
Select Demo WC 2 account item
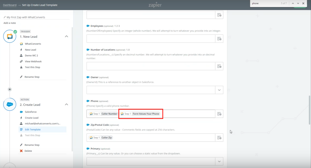pos(31,56)
